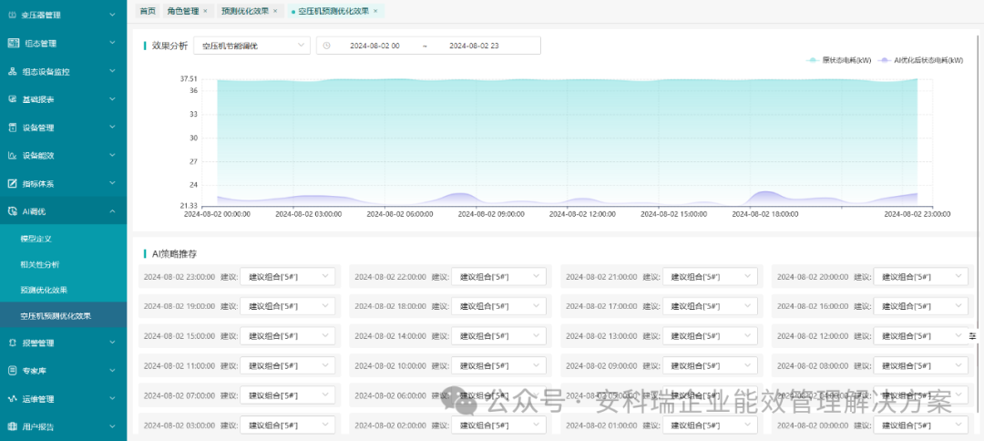
Task: Collapse the AI调优 menu chevron
Action: coord(112,211)
